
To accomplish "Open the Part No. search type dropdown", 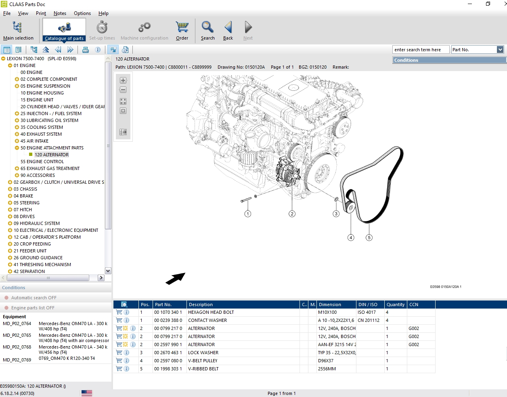I will pos(500,50).
